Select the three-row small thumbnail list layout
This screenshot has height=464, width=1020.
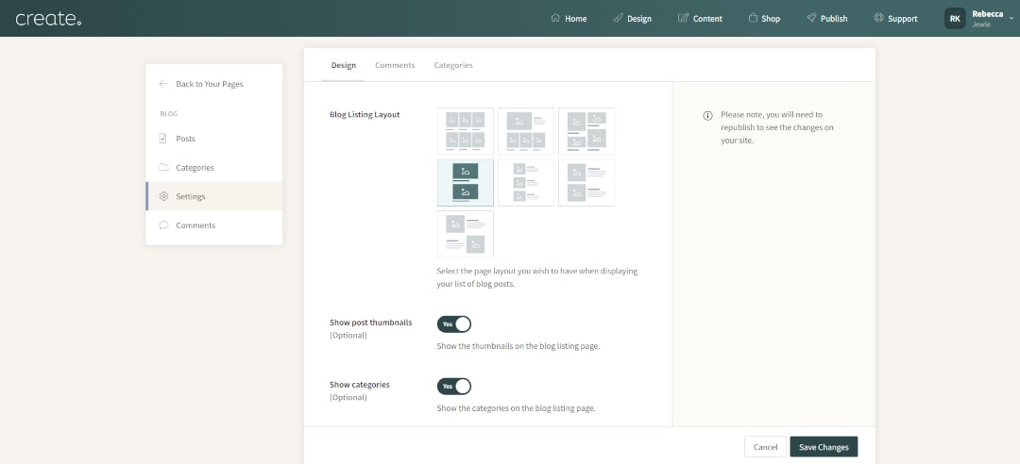[x=526, y=183]
